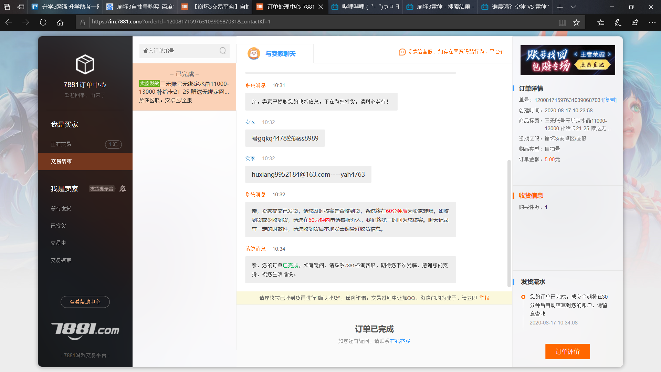Image resolution: width=661 pixels, height=372 pixels.
Task: Toggle the favorites star for this page
Action: click(577, 22)
